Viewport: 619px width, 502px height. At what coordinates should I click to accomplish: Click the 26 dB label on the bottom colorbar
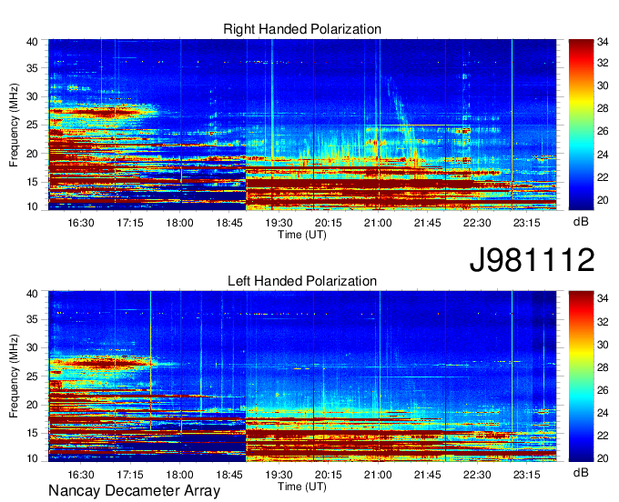pos(603,390)
